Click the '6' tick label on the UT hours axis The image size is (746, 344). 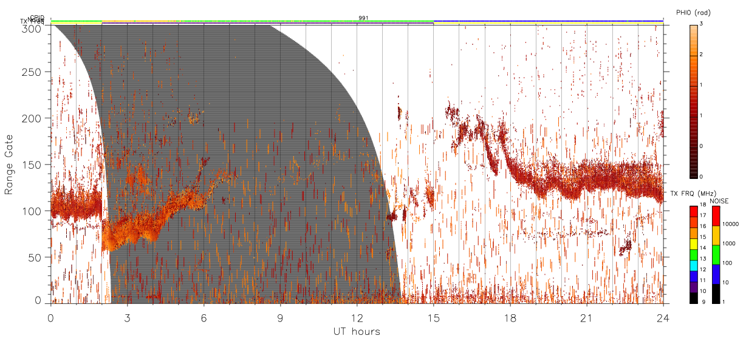[x=204, y=317]
